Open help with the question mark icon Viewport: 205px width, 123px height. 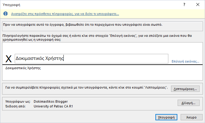point(184,4)
